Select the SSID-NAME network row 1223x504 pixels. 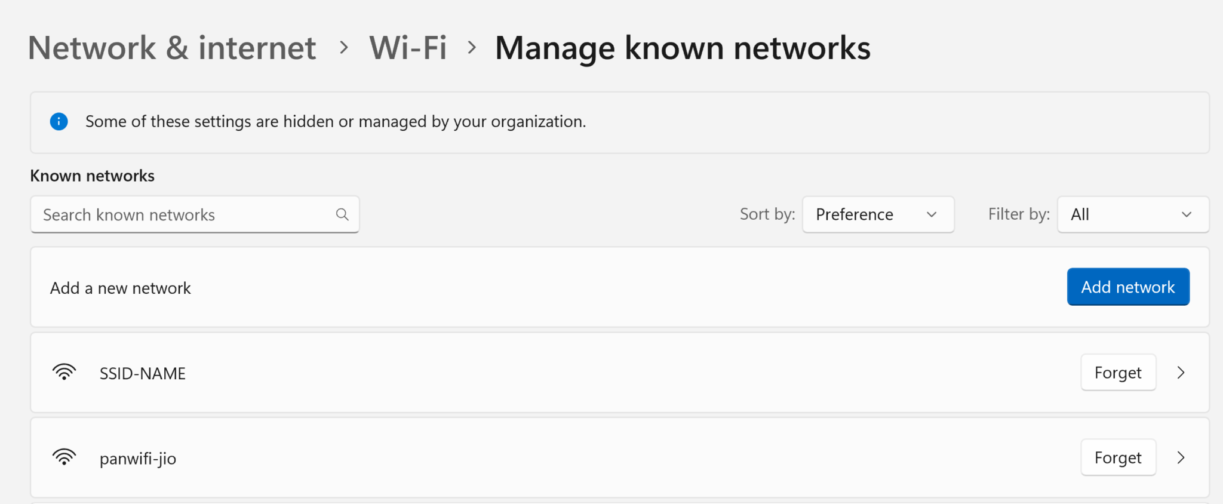pyautogui.click(x=537, y=373)
